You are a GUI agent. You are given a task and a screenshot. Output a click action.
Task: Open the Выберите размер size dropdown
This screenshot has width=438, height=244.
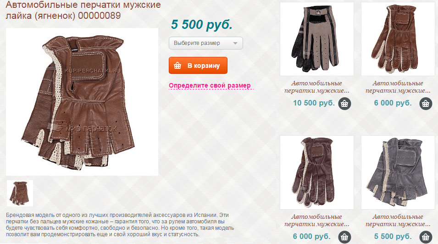coord(206,43)
